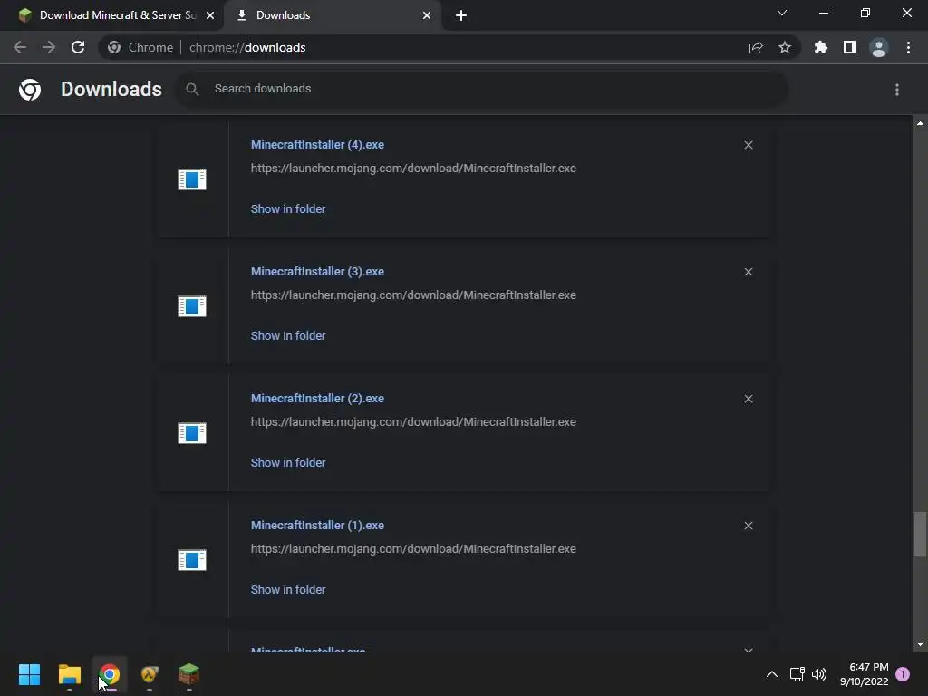
Task: Click the page scrollbar thumb
Action: (x=920, y=535)
